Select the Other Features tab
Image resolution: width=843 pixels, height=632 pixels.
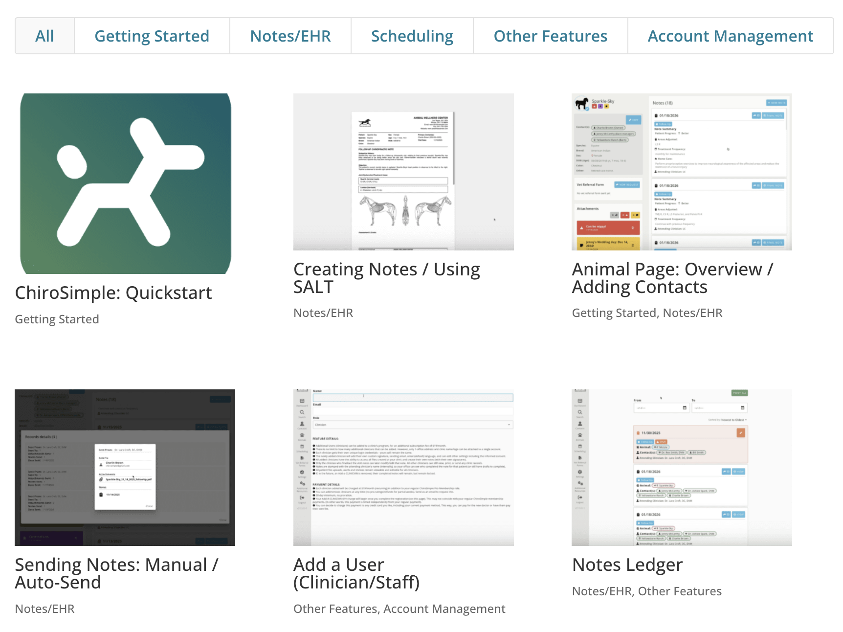(550, 36)
